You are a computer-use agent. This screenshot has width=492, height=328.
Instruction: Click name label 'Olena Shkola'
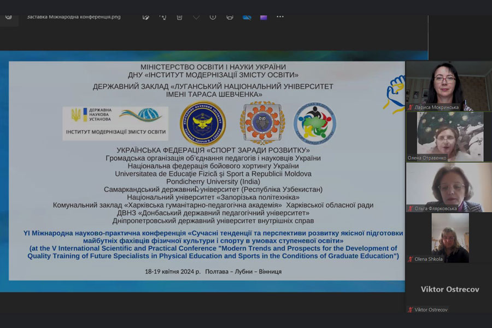click(x=428, y=259)
